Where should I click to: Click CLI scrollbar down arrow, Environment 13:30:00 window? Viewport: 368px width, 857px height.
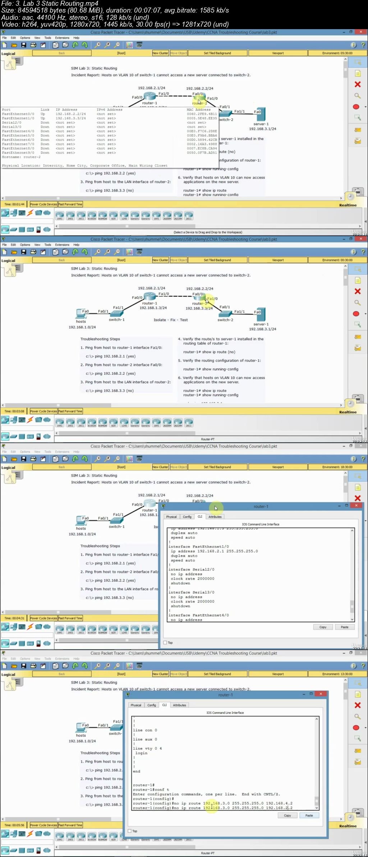coord(317,808)
